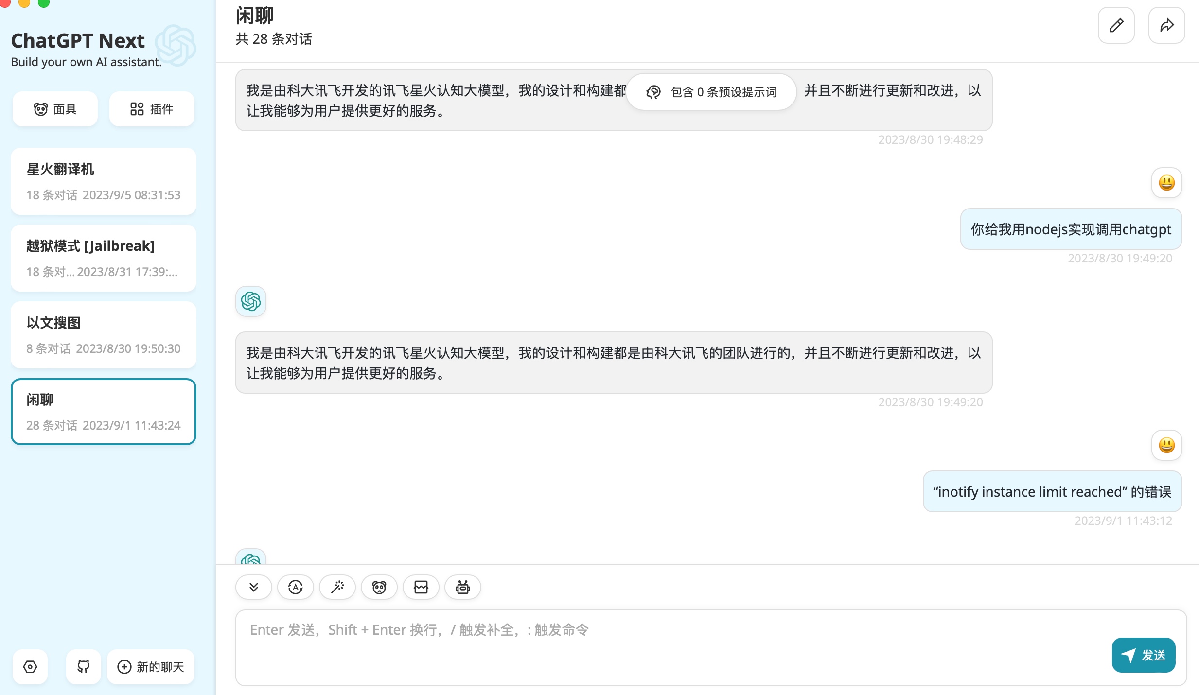Edit the chat title with pencil icon
This screenshot has height=695, width=1199.
point(1116,25)
